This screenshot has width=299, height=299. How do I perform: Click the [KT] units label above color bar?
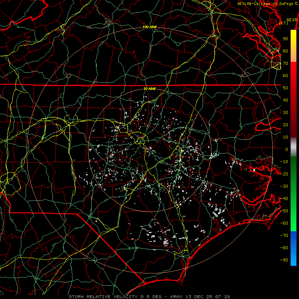tap(284, 23)
